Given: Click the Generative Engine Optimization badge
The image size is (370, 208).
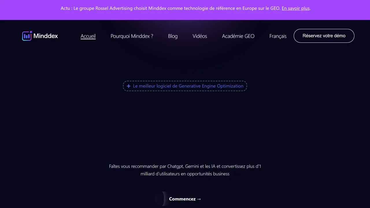Looking at the screenshot, I should pyautogui.click(x=185, y=86).
